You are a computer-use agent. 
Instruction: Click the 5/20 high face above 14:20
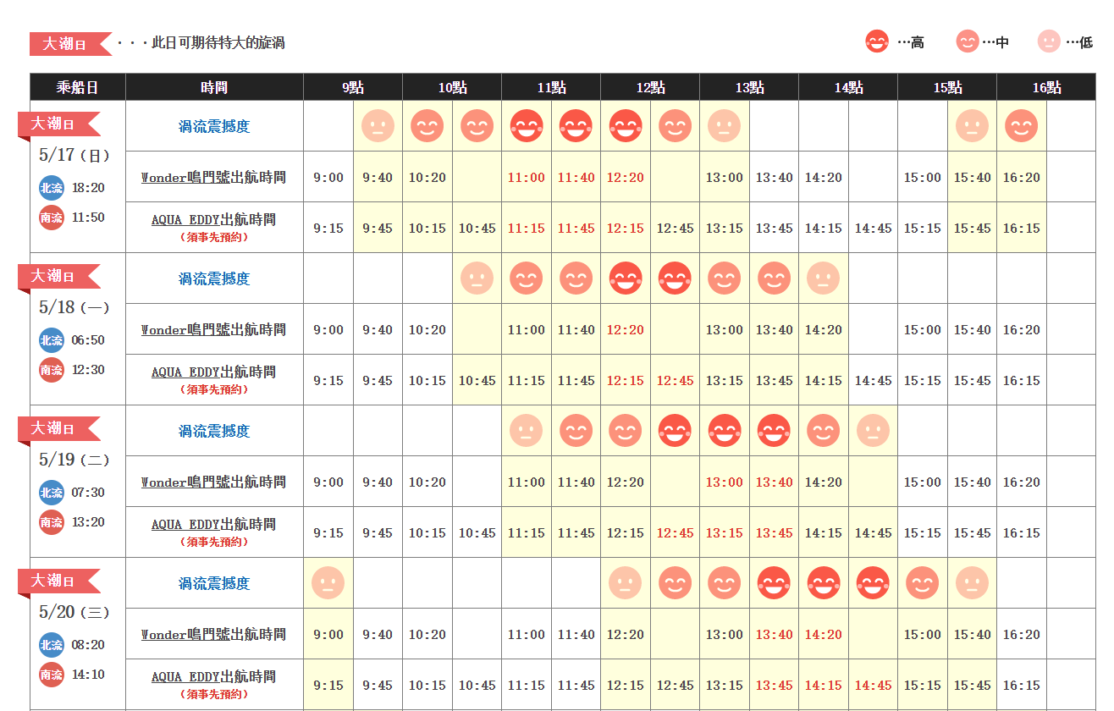pyautogui.click(x=824, y=583)
